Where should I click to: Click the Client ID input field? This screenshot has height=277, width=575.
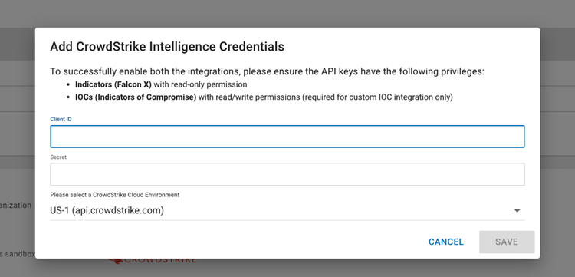(287, 137)
